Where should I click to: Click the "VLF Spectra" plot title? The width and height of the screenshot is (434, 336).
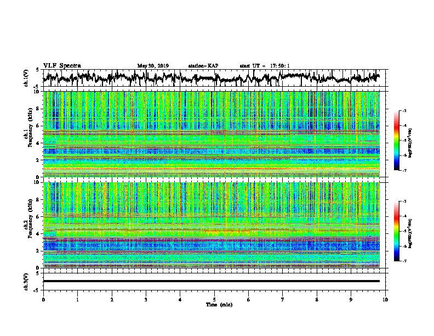pyautogui.click(x=62, y=65)
